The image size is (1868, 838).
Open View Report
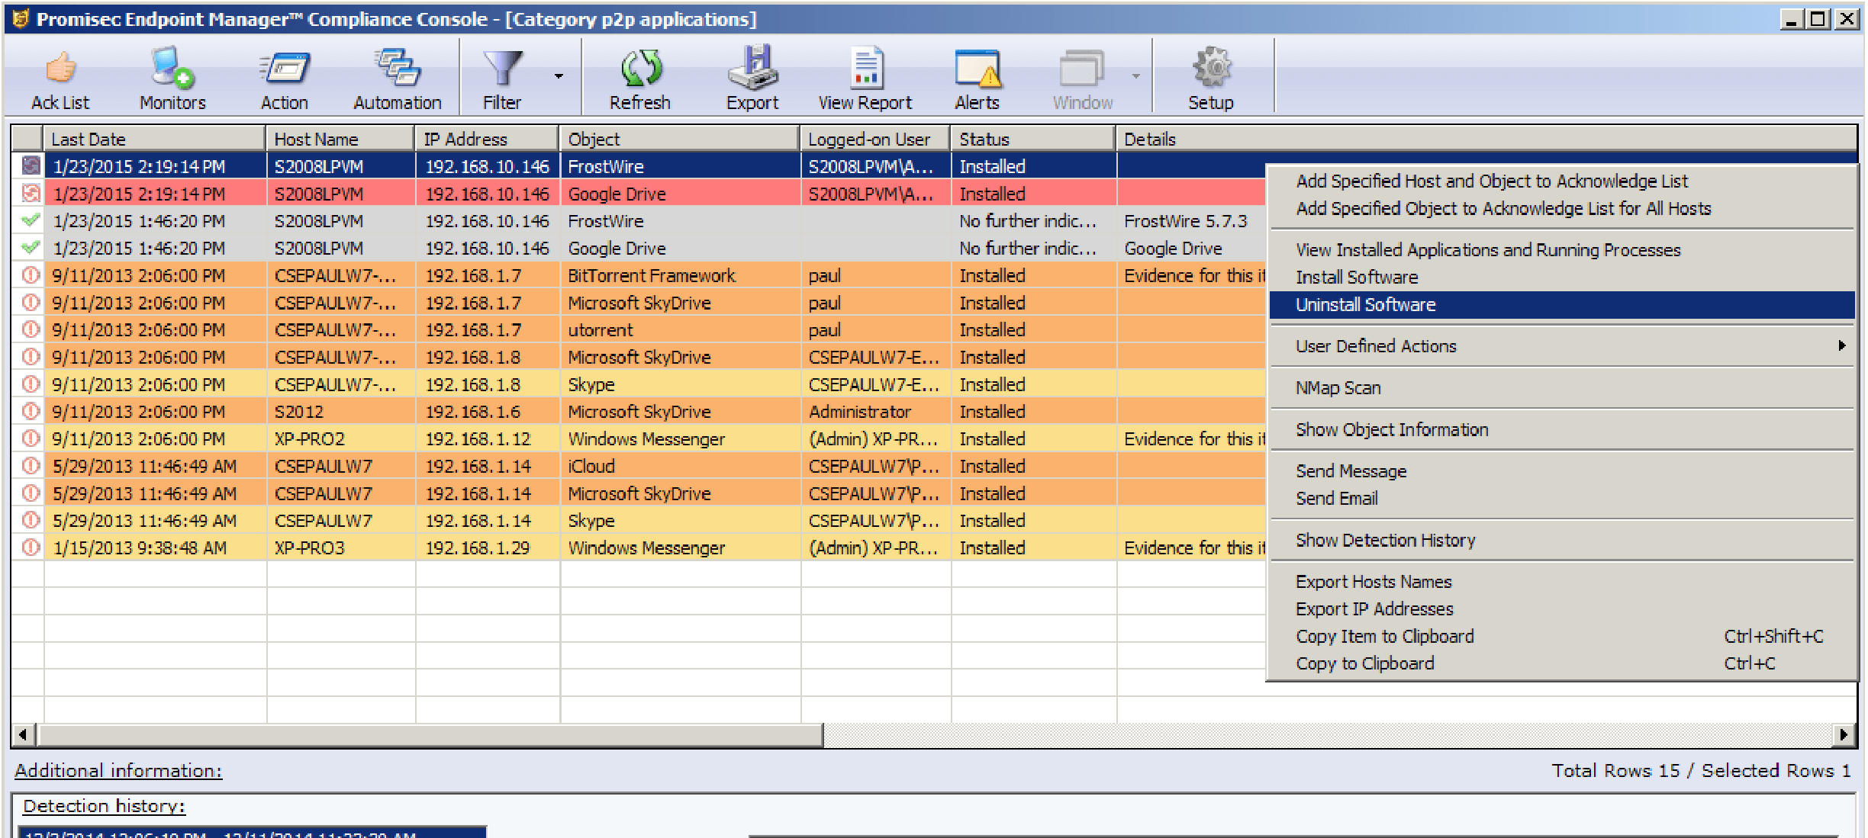coord(865,76)
